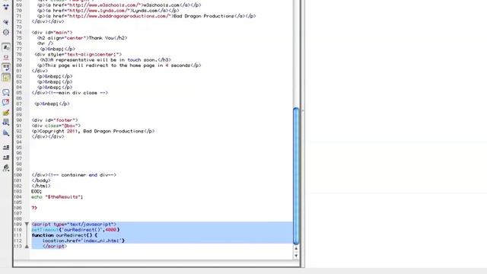This screenshot has height=274, width=487.
Task: Click the Lynda.com link code line
Action: point(108,11)
